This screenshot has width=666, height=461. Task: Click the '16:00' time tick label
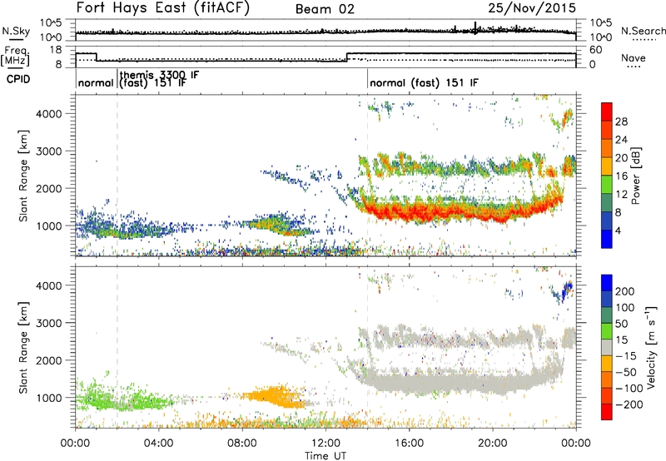pyautogui.click(x=409, y=444)
